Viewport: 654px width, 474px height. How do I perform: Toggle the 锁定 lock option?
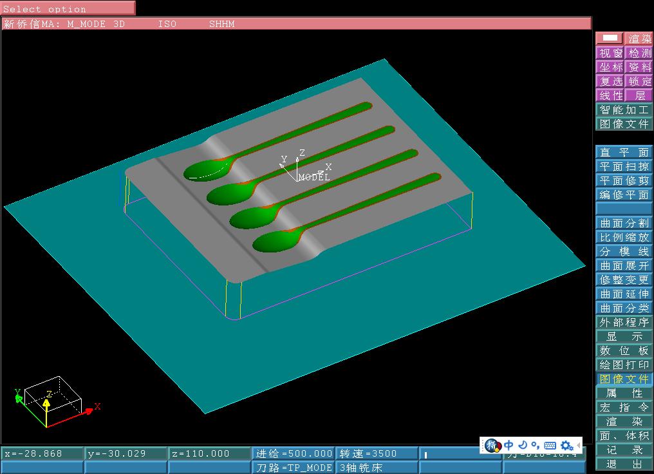coord(639,81)
